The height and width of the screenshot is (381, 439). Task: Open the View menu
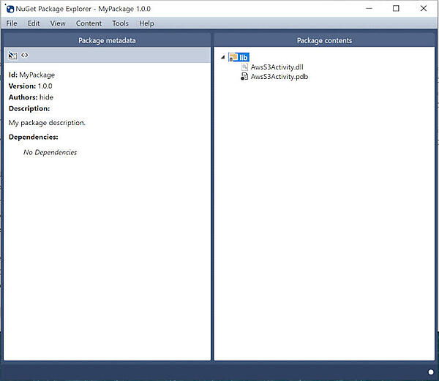coord(58,23)
